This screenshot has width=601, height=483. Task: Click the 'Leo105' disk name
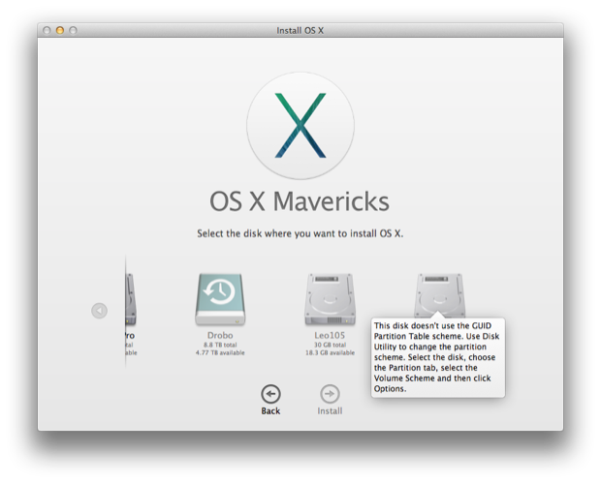[330, 335]
